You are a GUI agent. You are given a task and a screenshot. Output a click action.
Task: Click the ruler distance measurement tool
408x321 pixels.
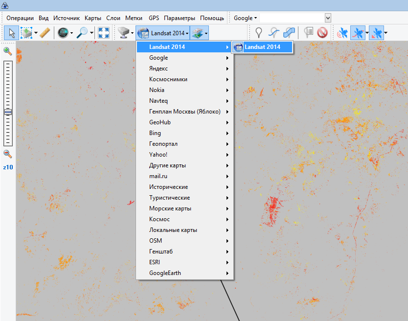pyautogui.click(x=45, y=33)
